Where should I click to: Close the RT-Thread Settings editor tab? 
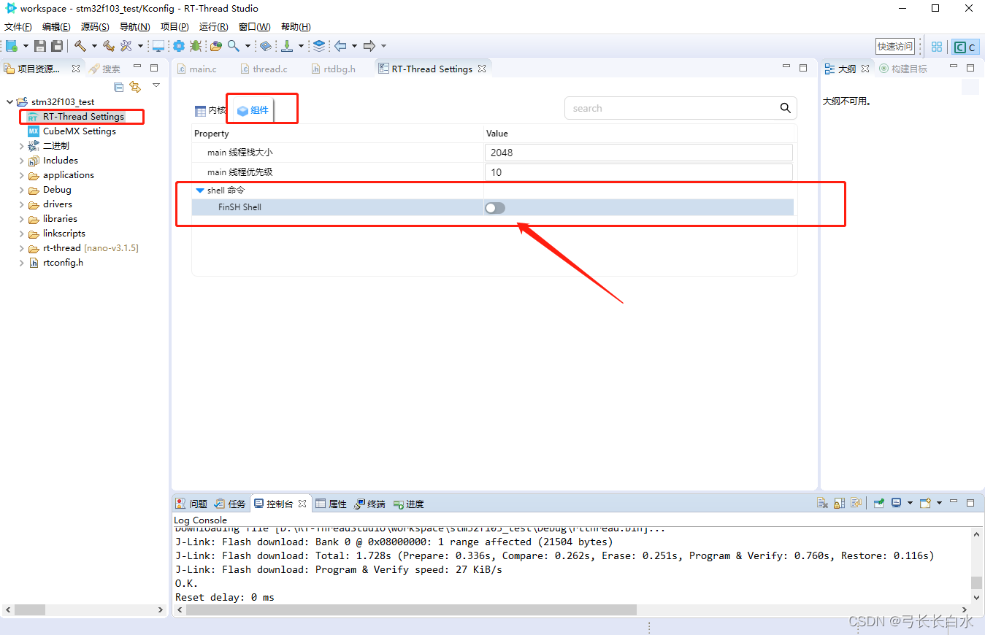tap(481, 69)
